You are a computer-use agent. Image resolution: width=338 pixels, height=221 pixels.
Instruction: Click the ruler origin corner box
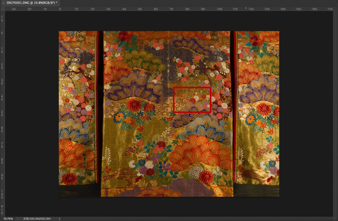3,9
